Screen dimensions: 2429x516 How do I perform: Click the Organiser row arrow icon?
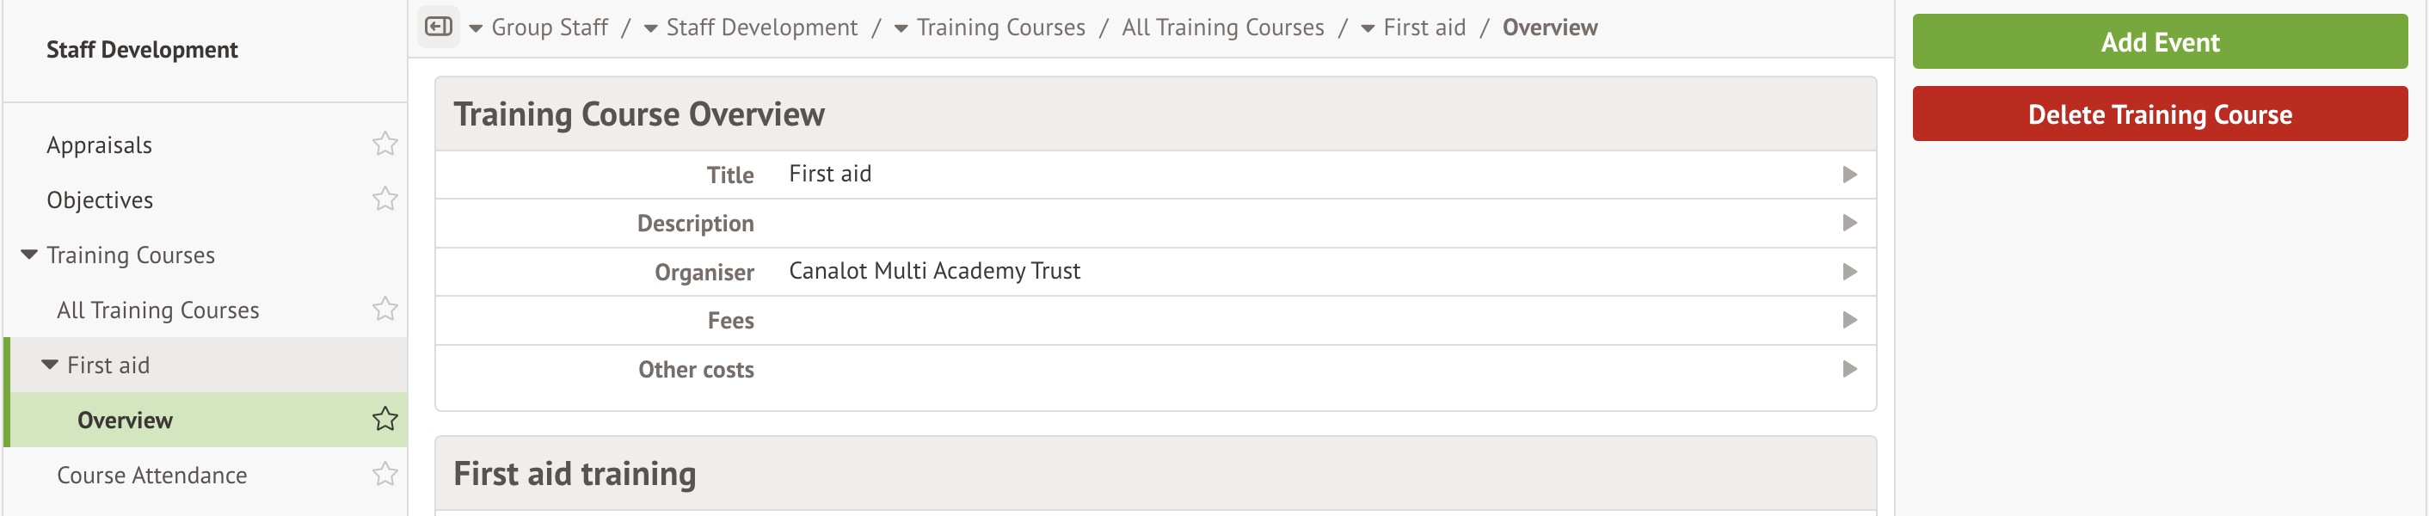(x=1849, y=272)
